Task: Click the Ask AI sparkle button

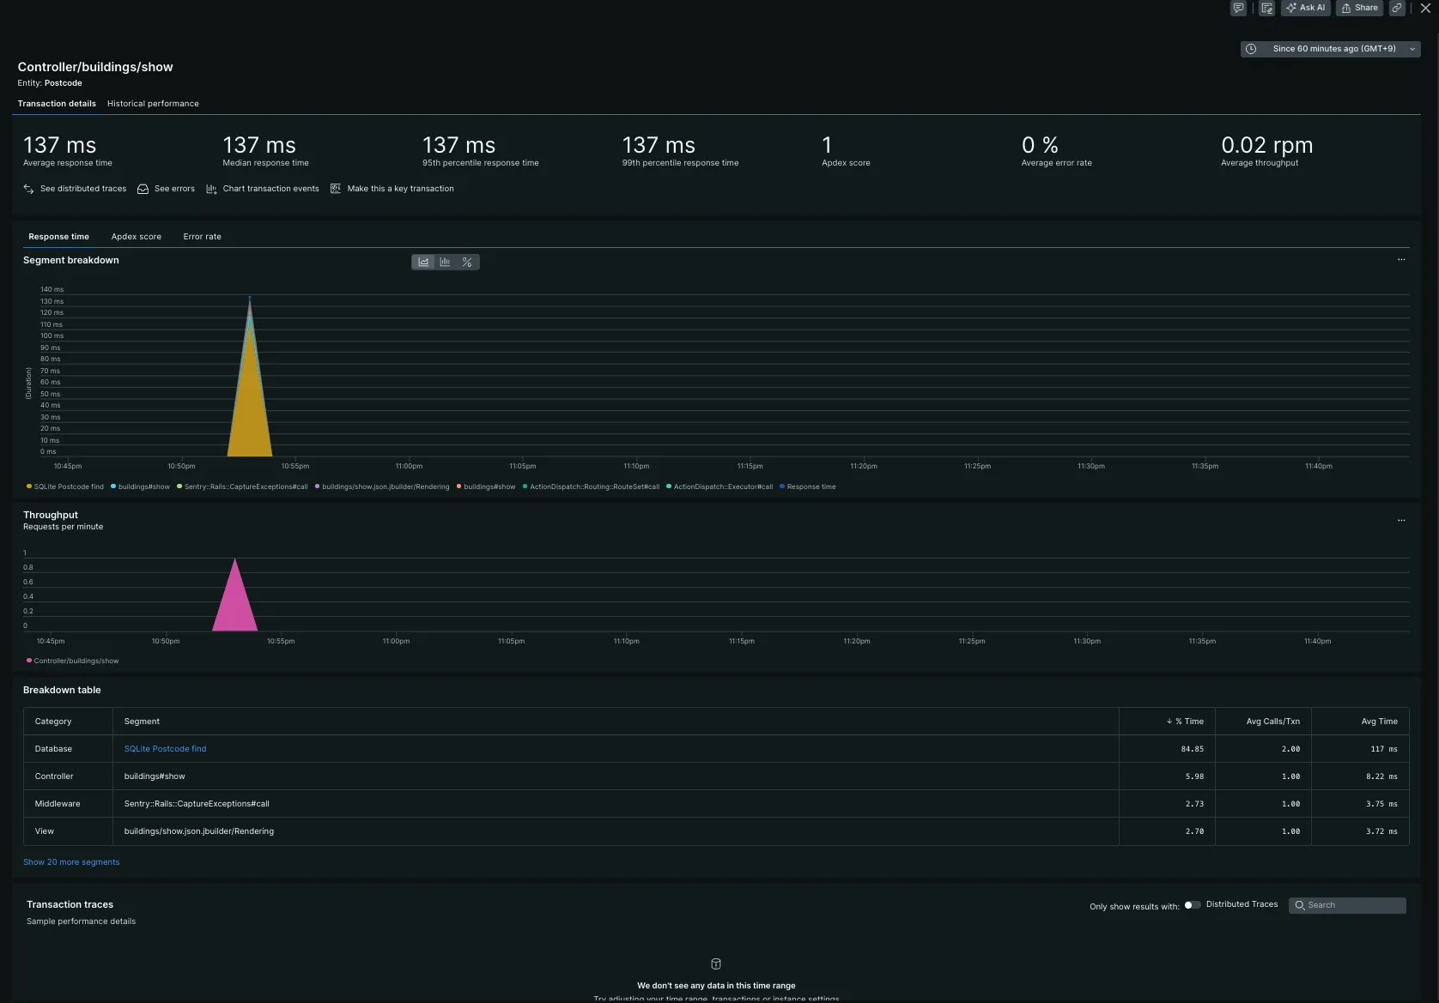Action: point(1305,8)
